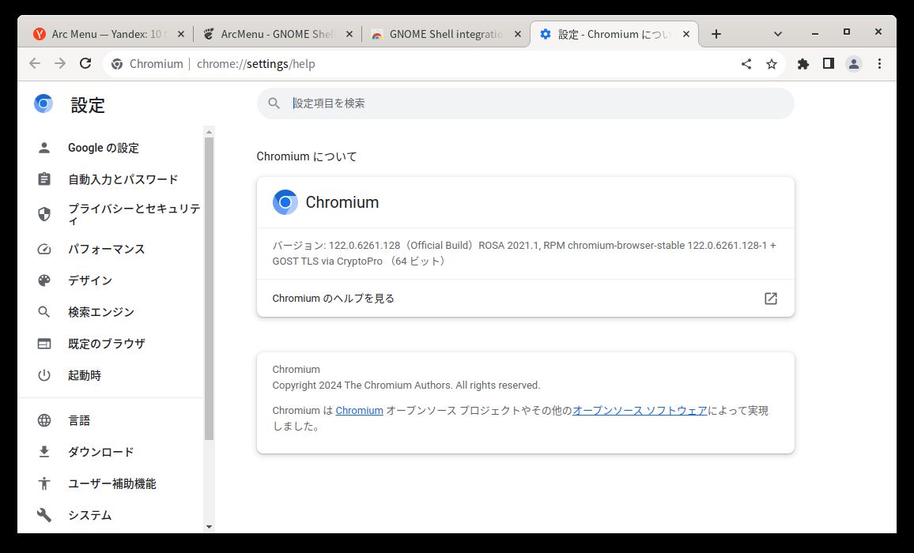The image size is (914, 553).
Task: Open the extensions puzzle icon
Action: (x=803, y=64)
